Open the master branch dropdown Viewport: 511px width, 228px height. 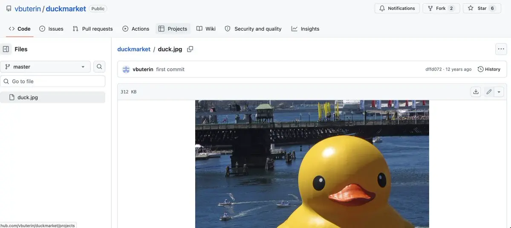pyautogui.click(x=45, y=67)
